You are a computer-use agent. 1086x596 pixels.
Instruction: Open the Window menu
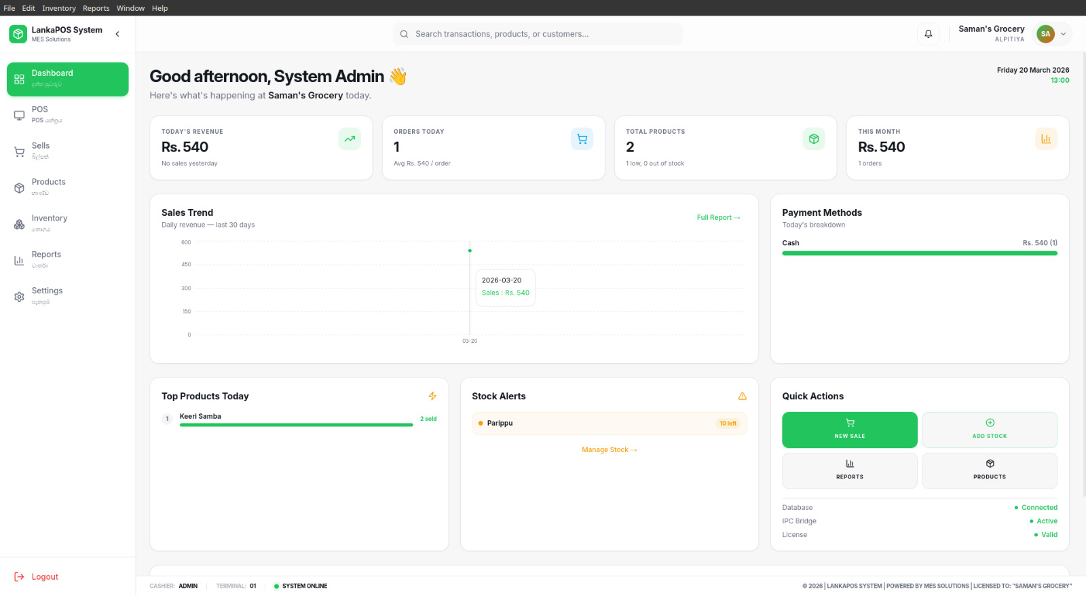point(130,8)
